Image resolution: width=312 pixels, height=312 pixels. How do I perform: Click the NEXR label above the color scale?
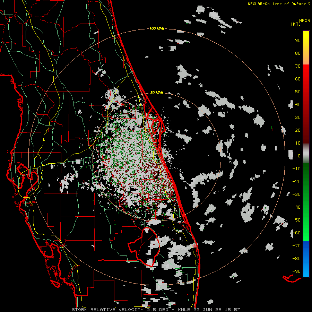[305, 21]
